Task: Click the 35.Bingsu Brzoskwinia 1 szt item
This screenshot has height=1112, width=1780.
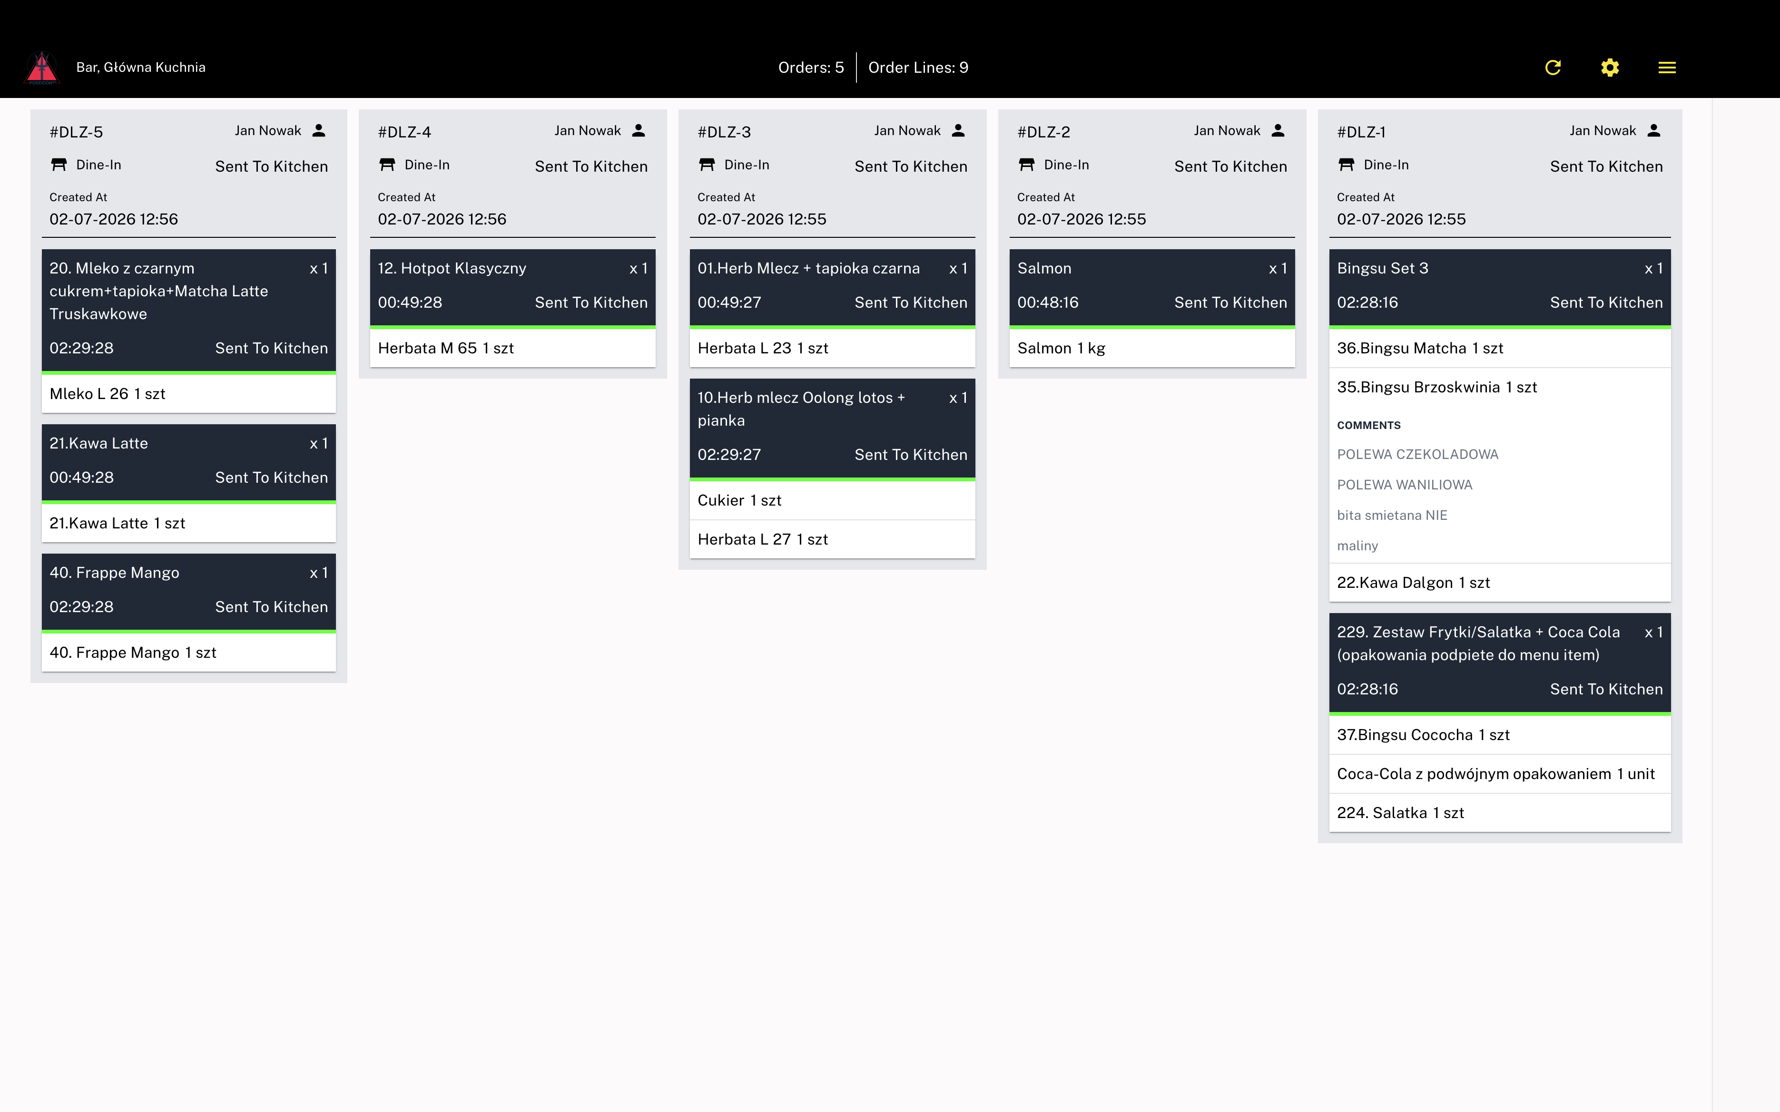Action: [1500, 387]
